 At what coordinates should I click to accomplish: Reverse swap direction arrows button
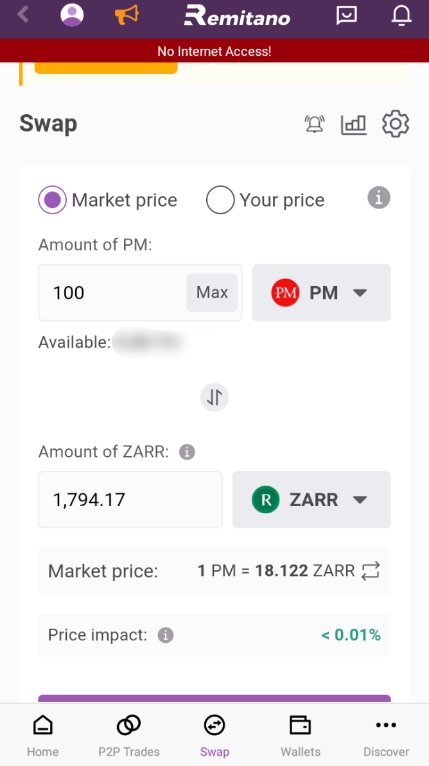pos(214,398)
